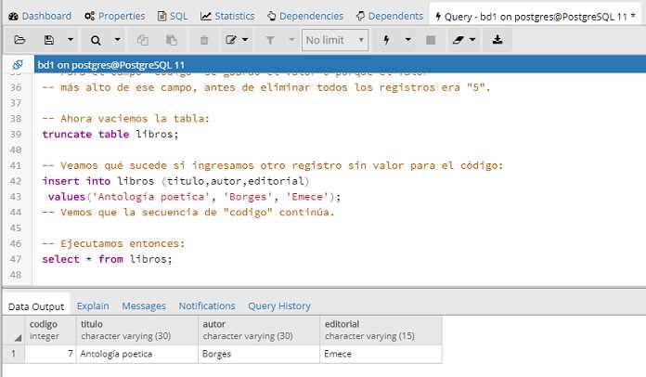This screenshot has width=646, height=377.
Task: Open file with the folder icon
Action: tap(19, 40)
